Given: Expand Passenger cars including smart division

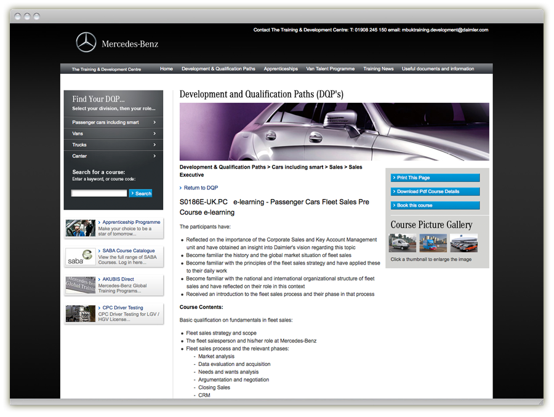Looking at the screenshot, I should coord(113,122).
